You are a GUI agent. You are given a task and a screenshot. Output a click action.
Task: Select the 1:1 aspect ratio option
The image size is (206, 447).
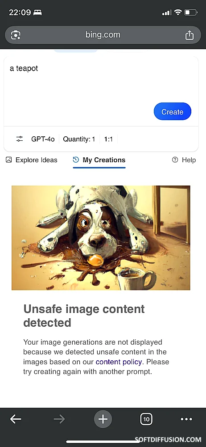coord(108,139)
